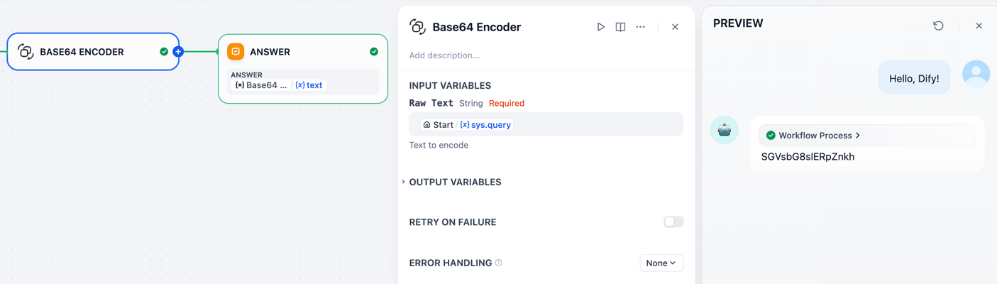Expand the Output Variables section
The image size is (997, 284).
[454, 182]
